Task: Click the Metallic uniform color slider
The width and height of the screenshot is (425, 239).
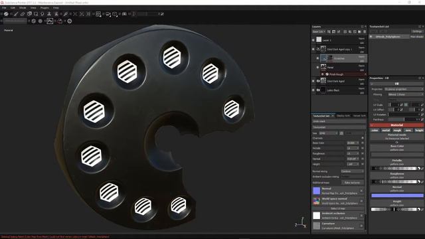Action: click(394, 169)
